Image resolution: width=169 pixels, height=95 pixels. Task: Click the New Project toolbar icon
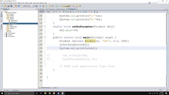(5, 6)
